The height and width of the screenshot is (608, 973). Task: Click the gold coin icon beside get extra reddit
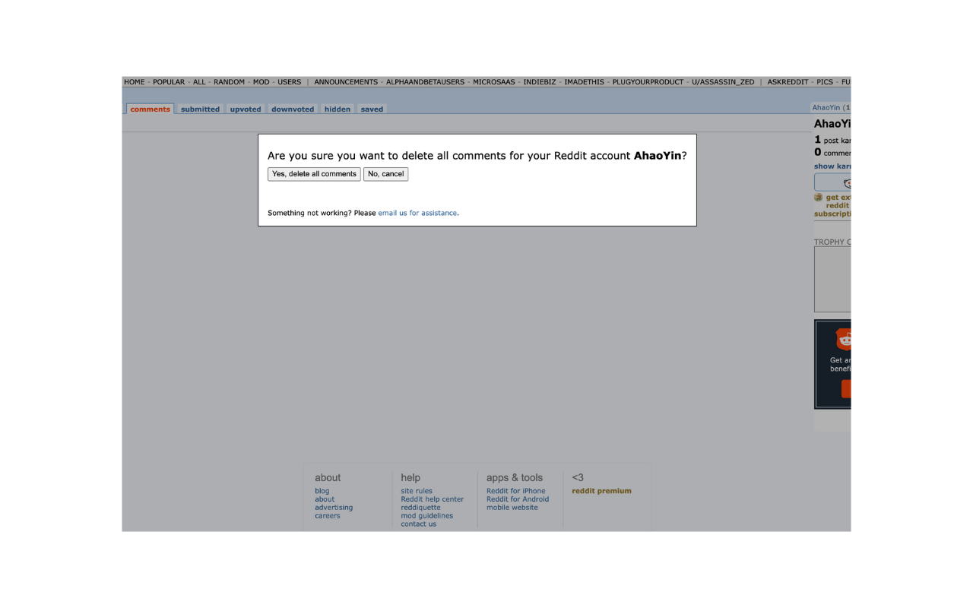coord(819,198)
